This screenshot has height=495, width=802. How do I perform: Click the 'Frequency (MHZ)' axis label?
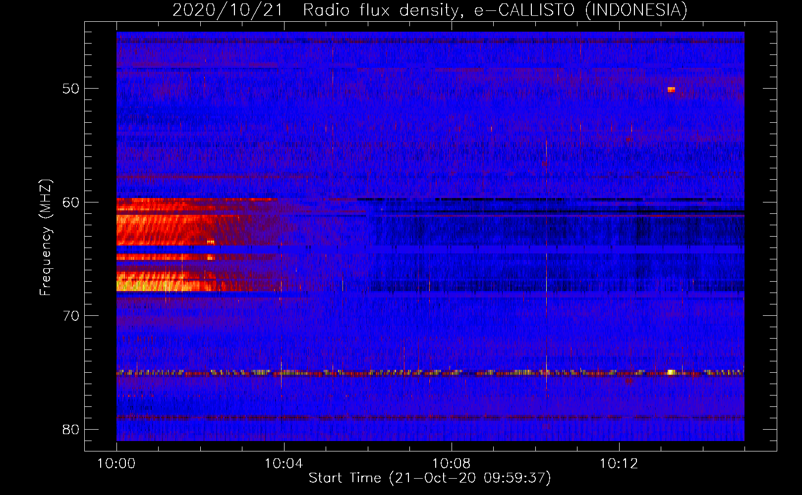coord(46,238)
